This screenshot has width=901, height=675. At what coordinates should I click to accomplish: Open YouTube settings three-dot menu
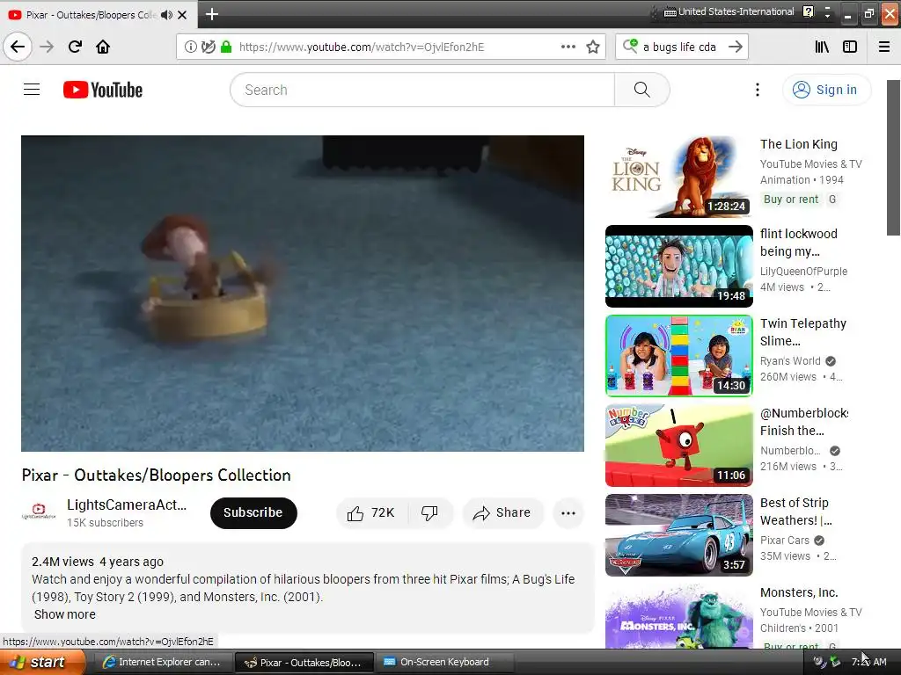[x=758, y=90]
